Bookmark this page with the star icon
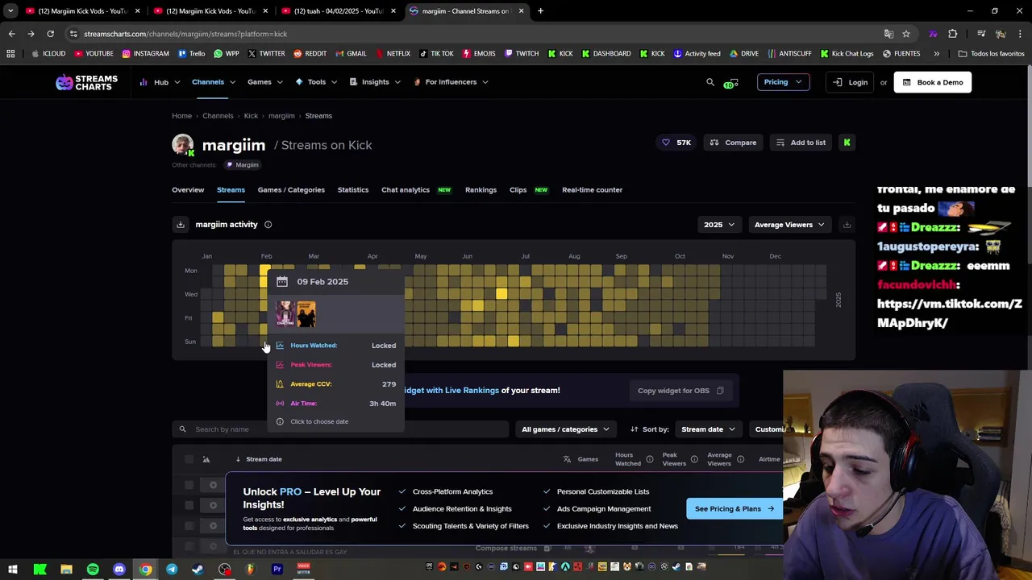 [x=906, y=34]
